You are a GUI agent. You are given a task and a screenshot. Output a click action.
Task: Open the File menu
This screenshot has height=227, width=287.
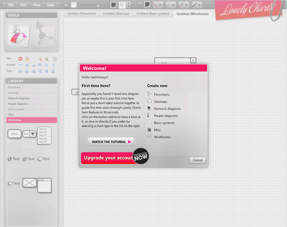(x=11, y=5)
